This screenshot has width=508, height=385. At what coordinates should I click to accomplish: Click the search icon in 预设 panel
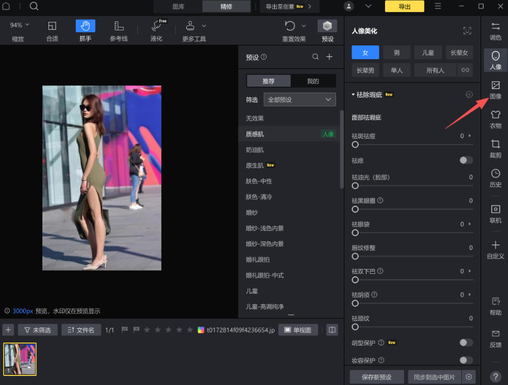[315, 57]
